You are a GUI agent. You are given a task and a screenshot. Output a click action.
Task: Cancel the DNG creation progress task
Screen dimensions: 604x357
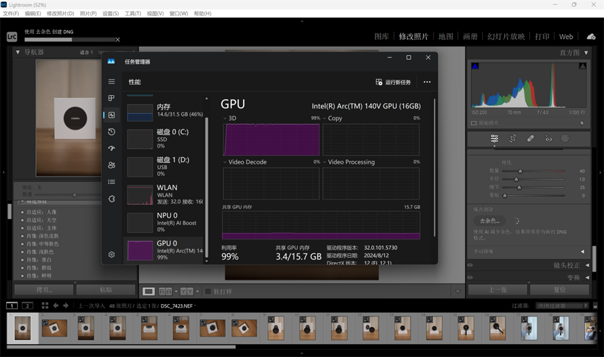click(x=118, y=39)
